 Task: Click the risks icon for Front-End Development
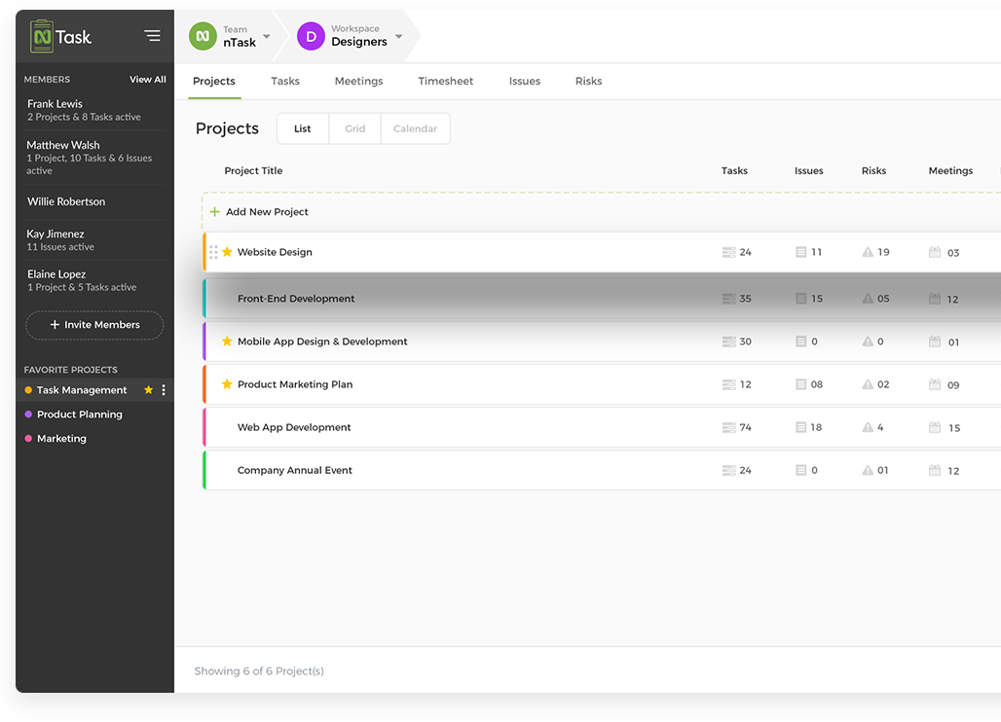coord(868,299)
